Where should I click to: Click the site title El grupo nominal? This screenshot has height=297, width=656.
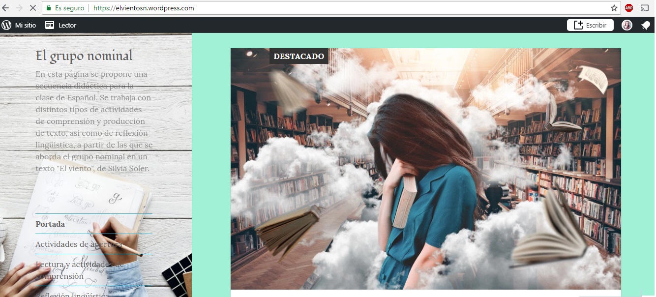84,56
